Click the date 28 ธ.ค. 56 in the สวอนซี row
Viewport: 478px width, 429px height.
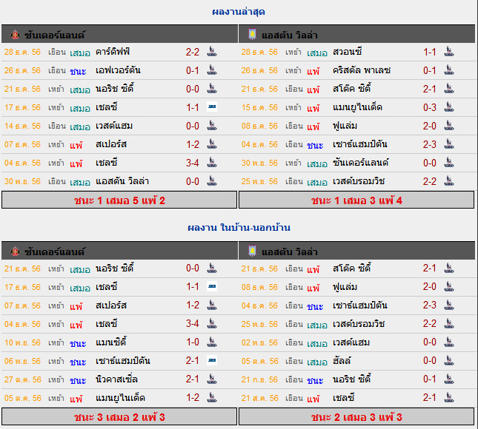[x=259, y=52]
